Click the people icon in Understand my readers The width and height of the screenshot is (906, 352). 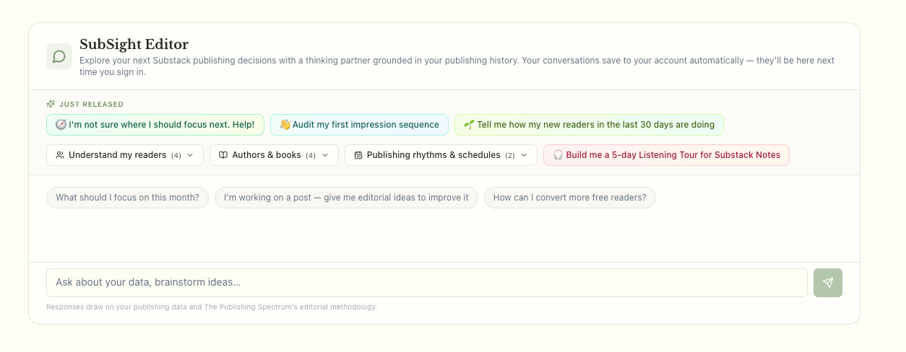coord(60,155)
